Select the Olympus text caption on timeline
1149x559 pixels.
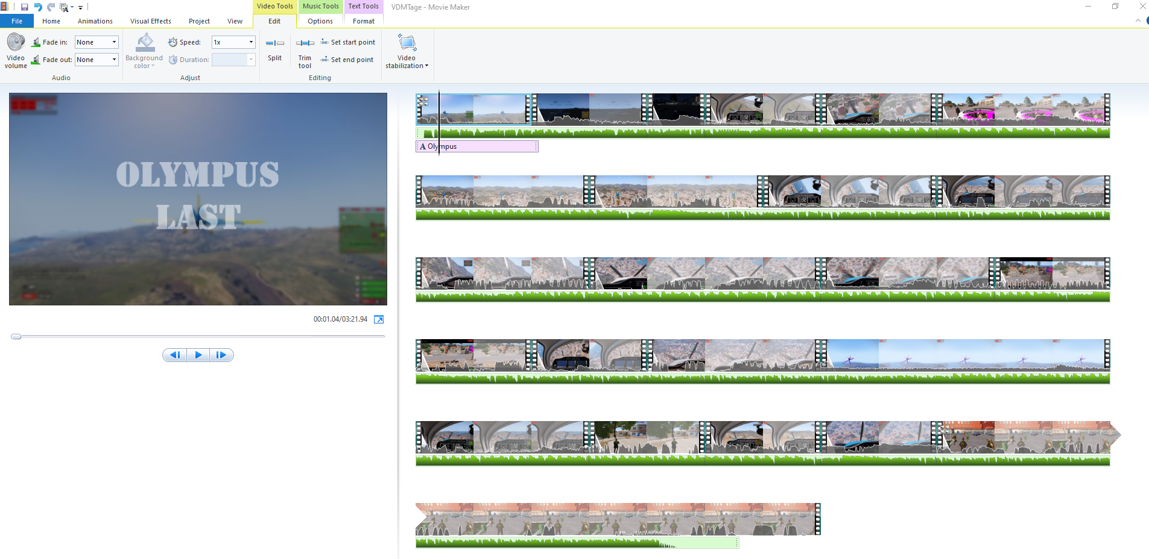[476, 146]
